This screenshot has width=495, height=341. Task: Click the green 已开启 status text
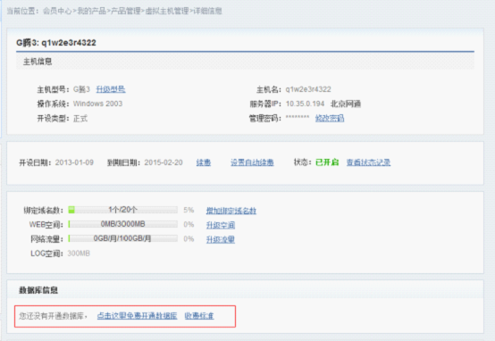pyautogui.click(x=327, y=162)
